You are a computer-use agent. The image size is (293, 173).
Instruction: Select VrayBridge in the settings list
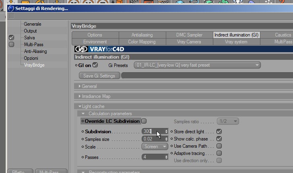[x=34, y=65]
